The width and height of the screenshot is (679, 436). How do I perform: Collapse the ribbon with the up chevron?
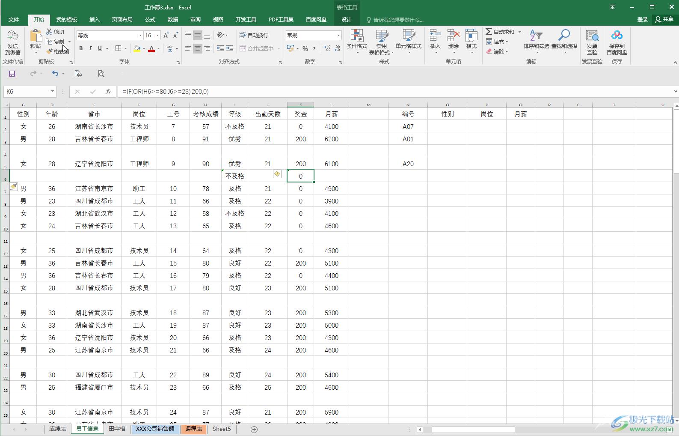pos(675,63)
